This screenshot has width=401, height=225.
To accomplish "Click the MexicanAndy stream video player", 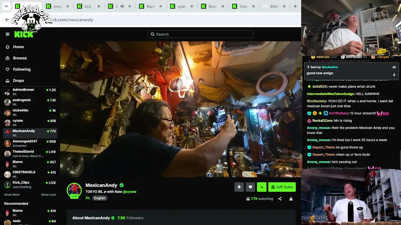I will (x=181, y=109).
